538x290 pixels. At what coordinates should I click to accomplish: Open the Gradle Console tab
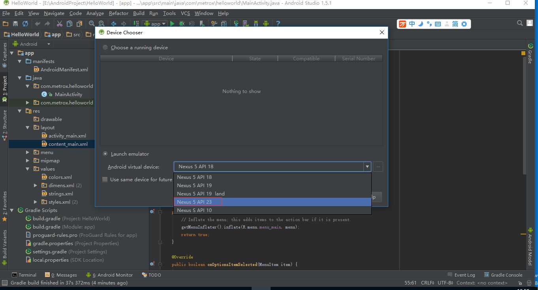coord(503,275)
